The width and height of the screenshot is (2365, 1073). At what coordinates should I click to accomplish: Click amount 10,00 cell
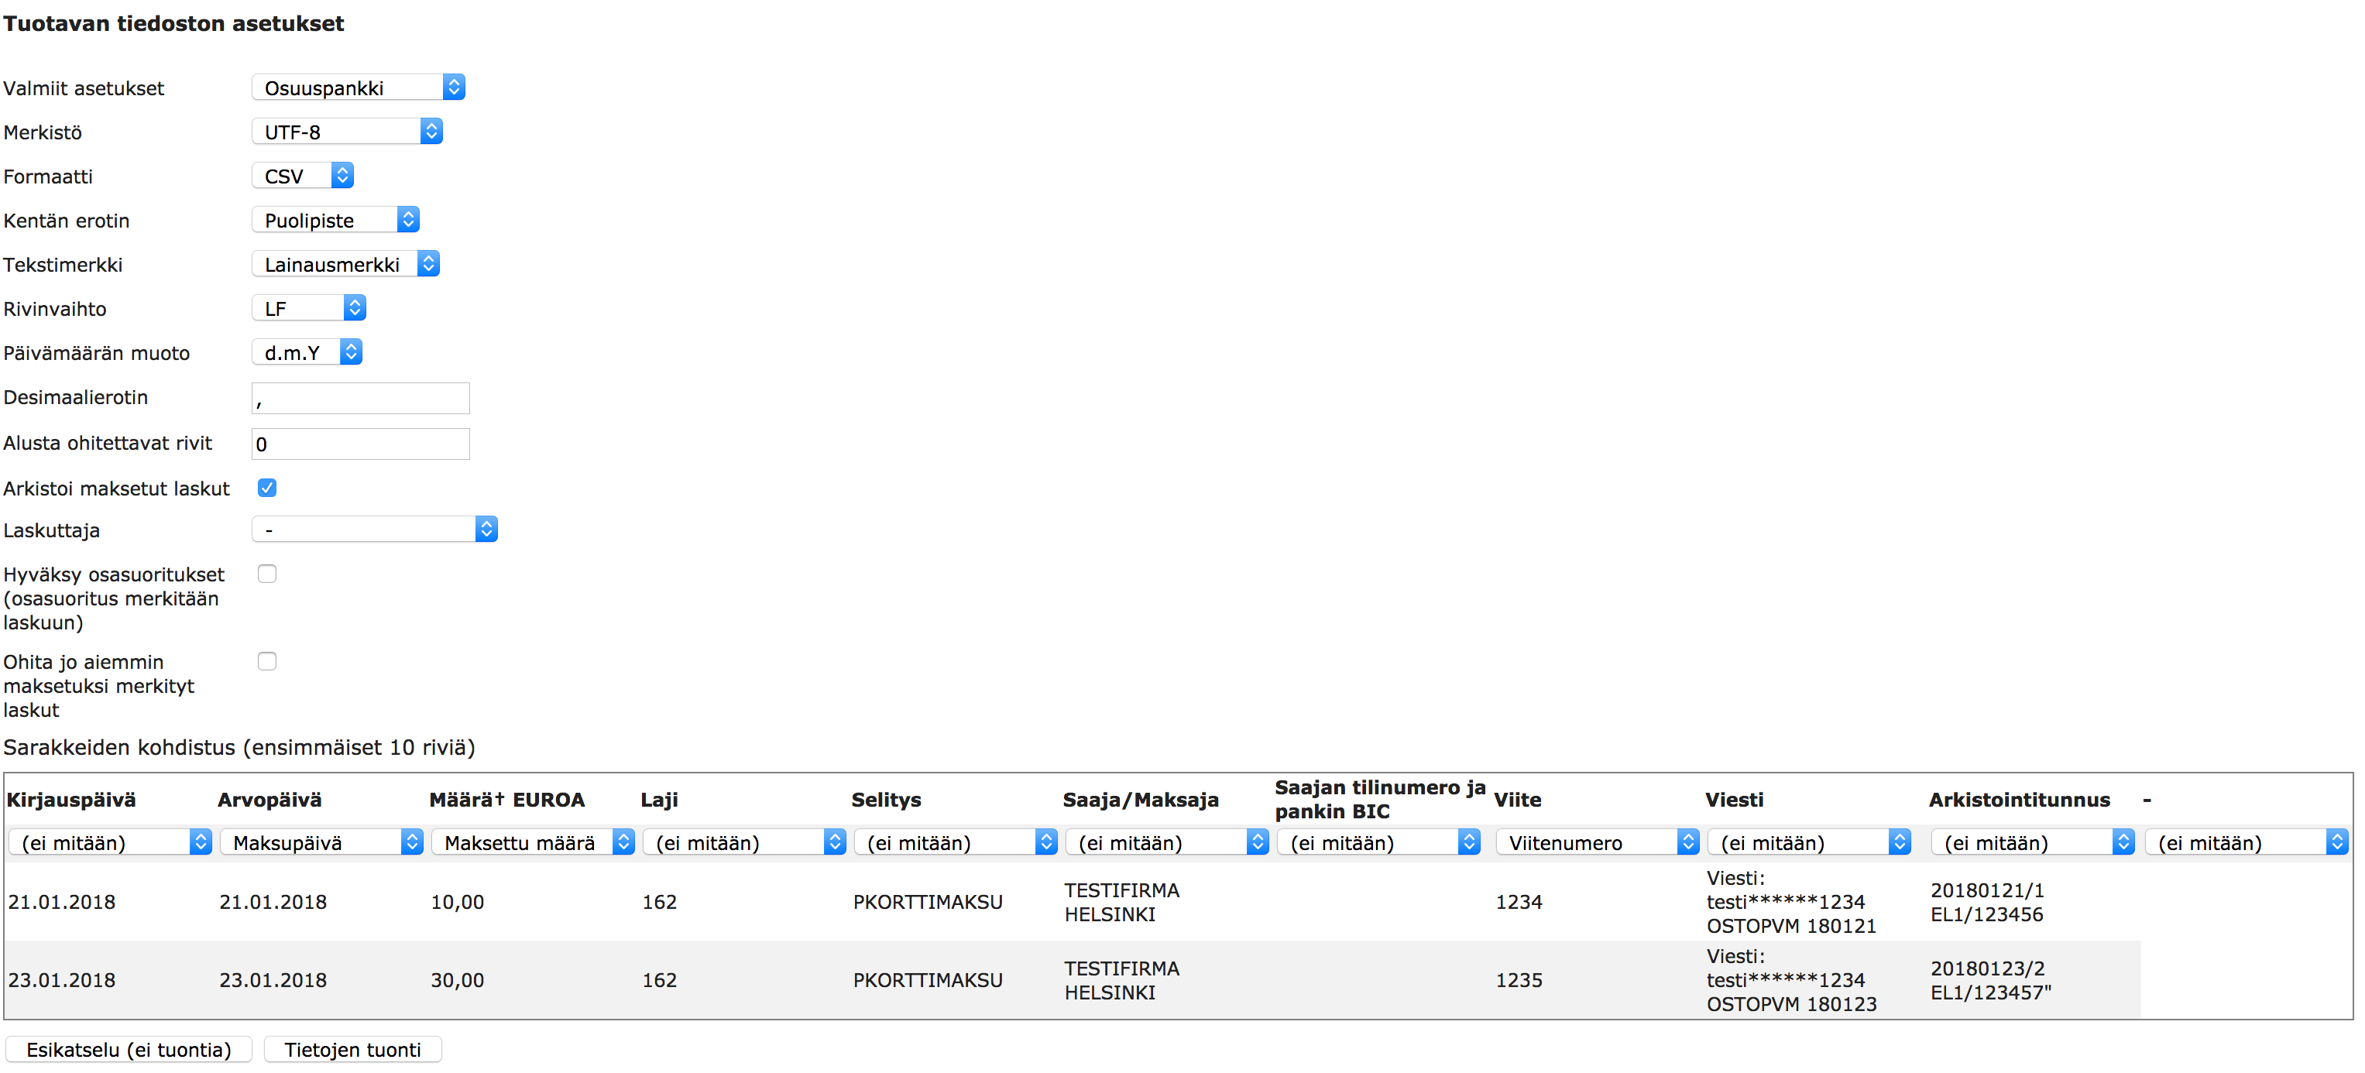[x=457, y=901]
